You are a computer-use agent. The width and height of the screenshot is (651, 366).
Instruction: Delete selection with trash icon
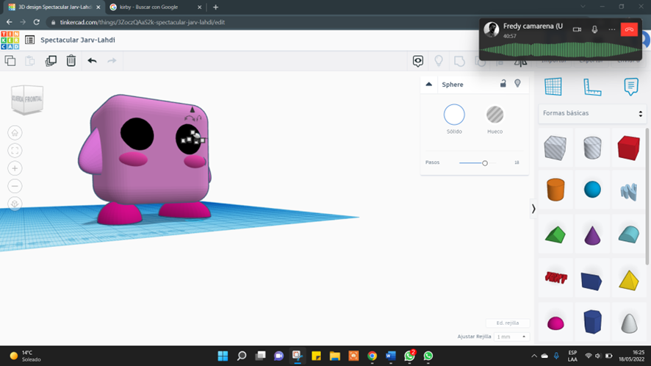71,61
